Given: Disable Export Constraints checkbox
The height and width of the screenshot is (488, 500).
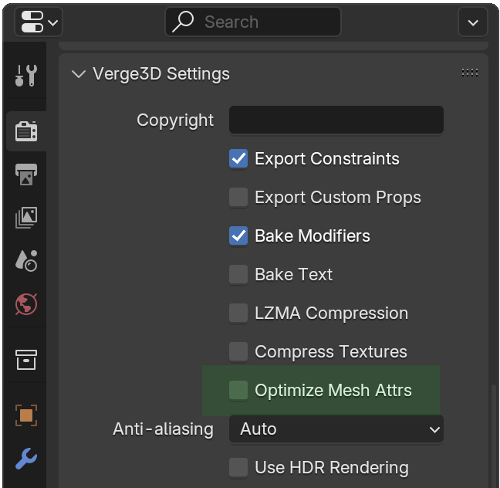Looking at the screenshot, I should [x=238, y=158].
